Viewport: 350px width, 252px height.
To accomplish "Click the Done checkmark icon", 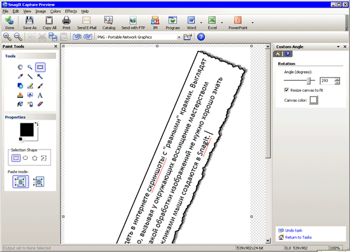I will [x=10, y=20].
